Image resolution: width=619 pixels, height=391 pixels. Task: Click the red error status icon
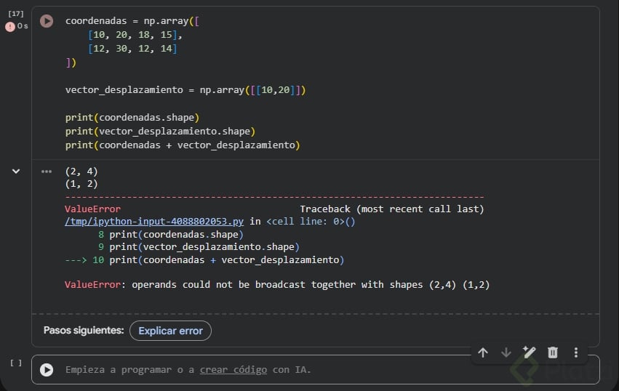pos(10,26)
